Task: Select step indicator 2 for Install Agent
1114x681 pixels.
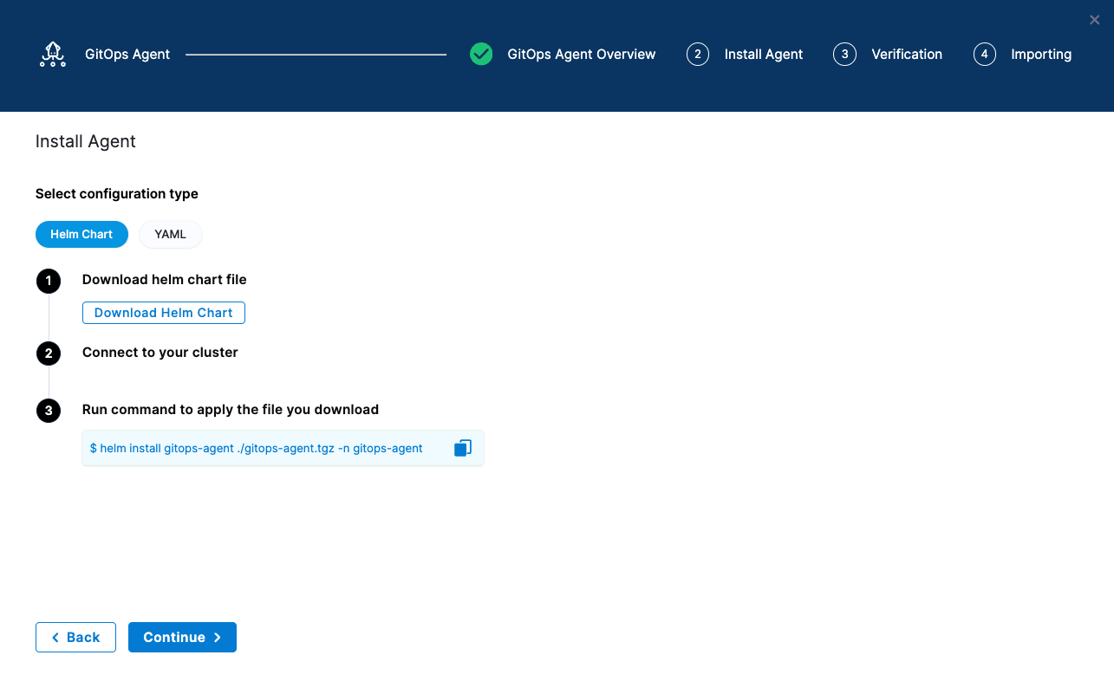Action: tap(698, 54)
